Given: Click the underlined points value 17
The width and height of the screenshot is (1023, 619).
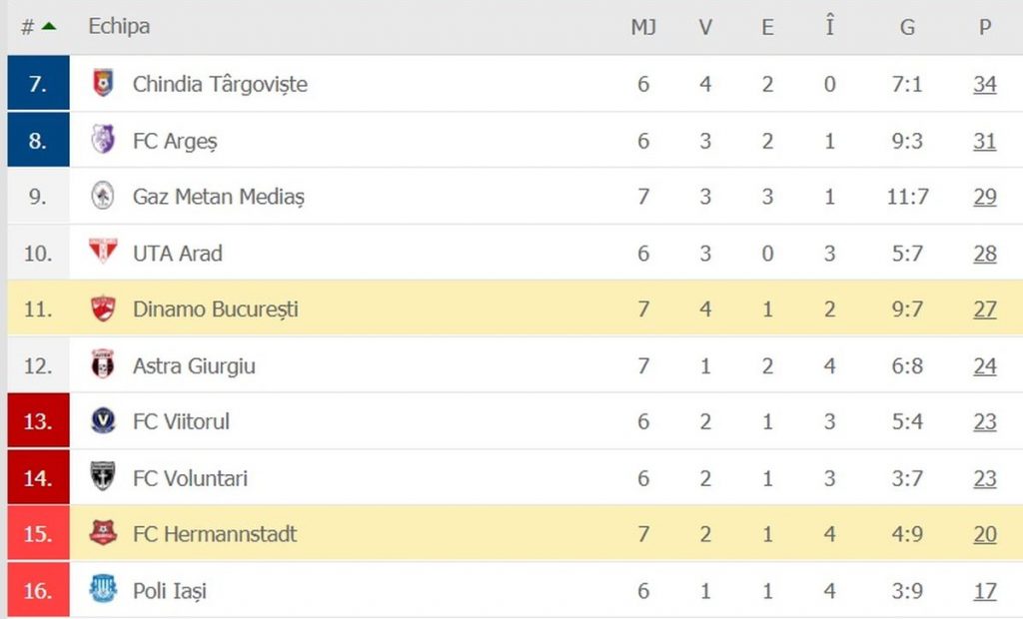Looking at the screenshot, I should [x=985, y=590].
